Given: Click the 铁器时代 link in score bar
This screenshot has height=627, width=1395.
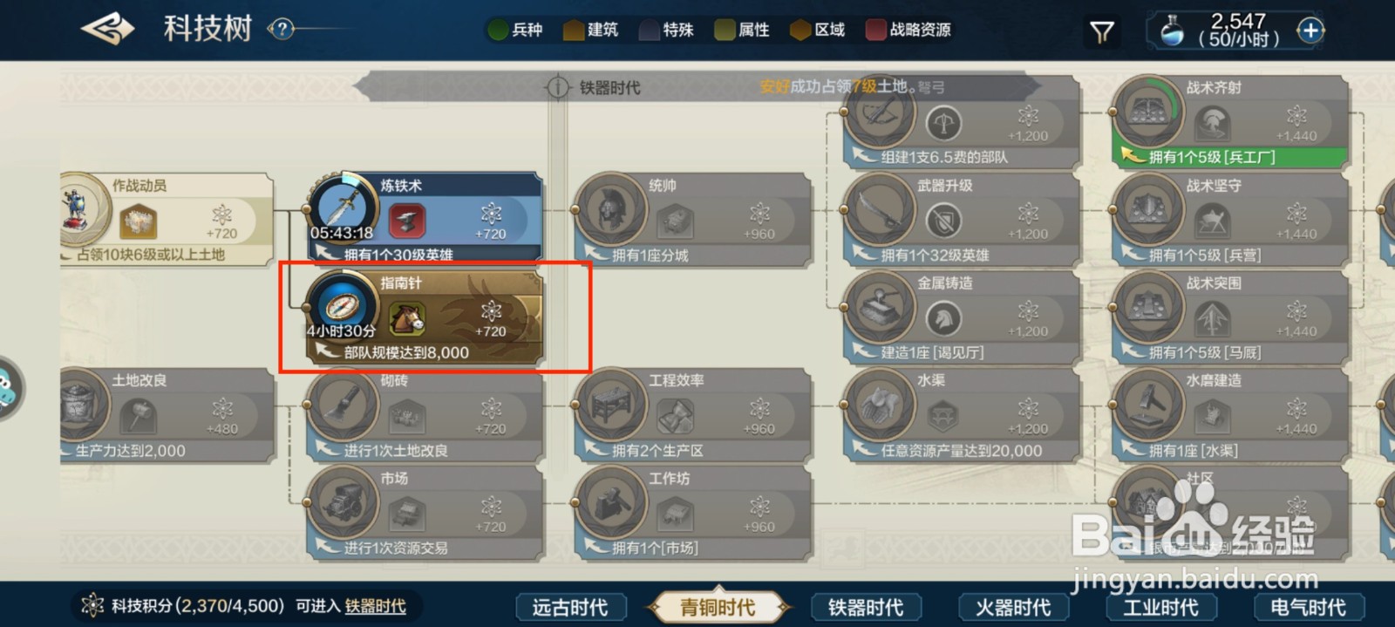Looking at the screenshot, I should pos(375,606).
